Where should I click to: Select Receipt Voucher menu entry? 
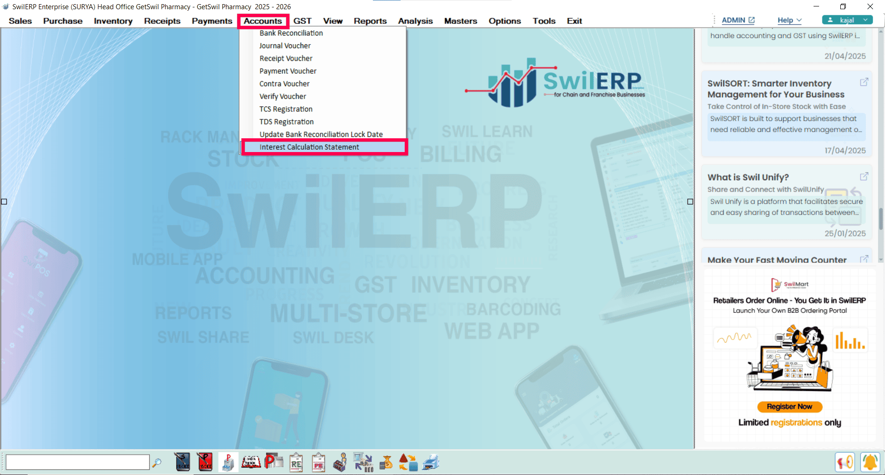click(x=323, y=59)
